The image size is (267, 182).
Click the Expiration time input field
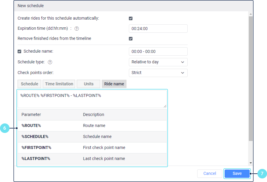(158, 29)
